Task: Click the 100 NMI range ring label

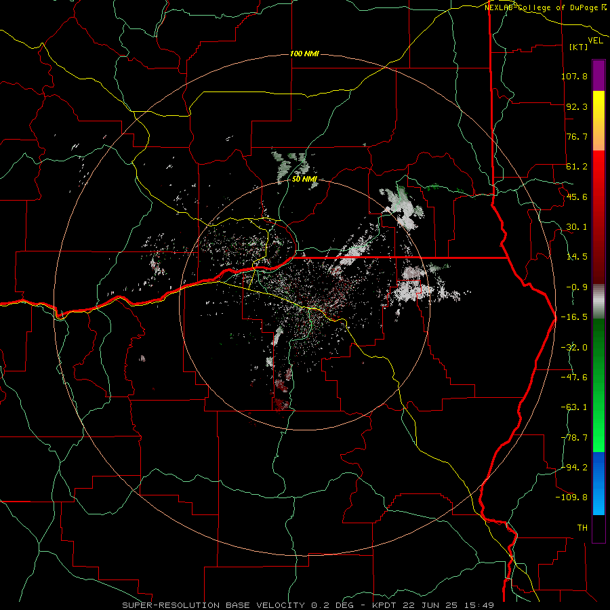Action: 304,54
